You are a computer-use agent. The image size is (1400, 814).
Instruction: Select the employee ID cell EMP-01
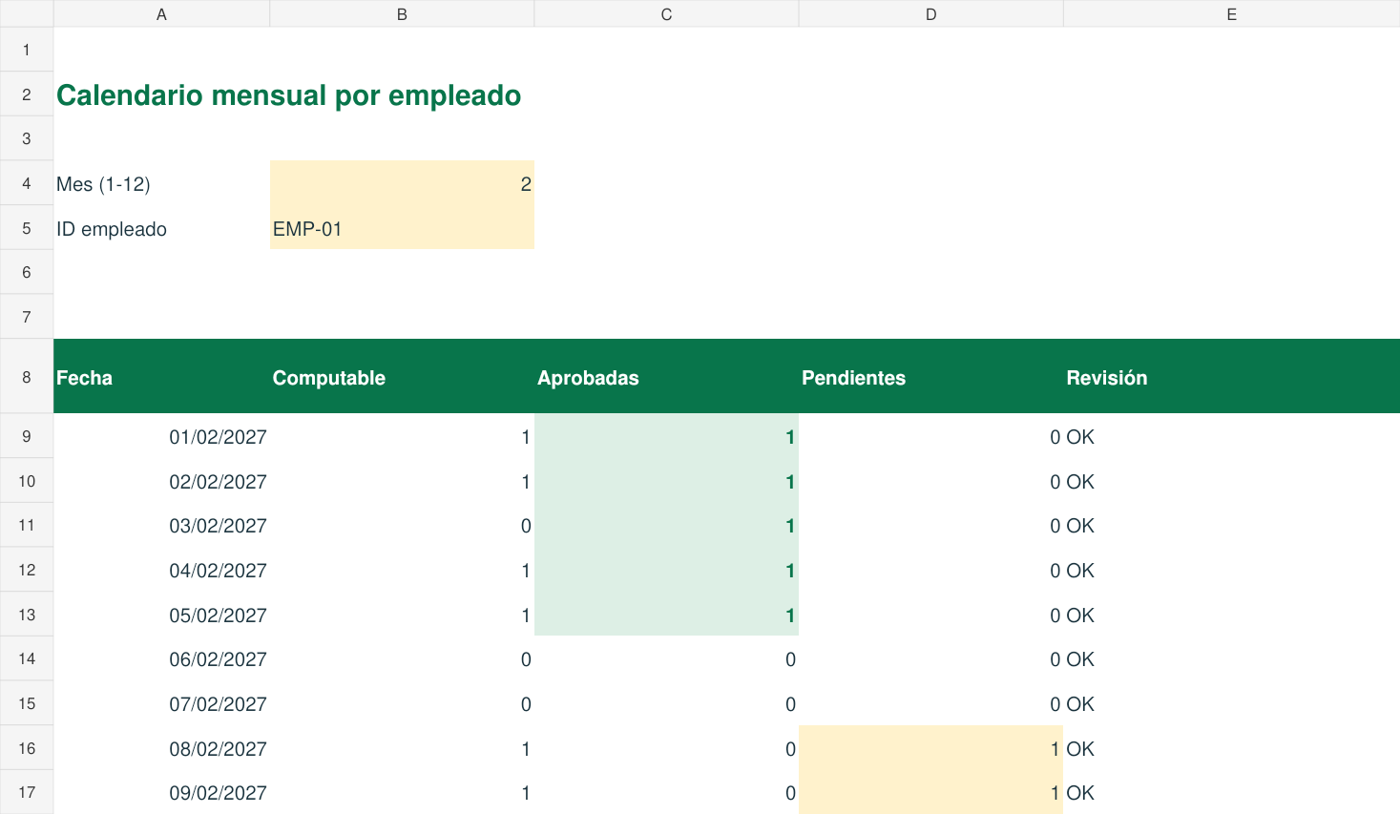point(402,228)
